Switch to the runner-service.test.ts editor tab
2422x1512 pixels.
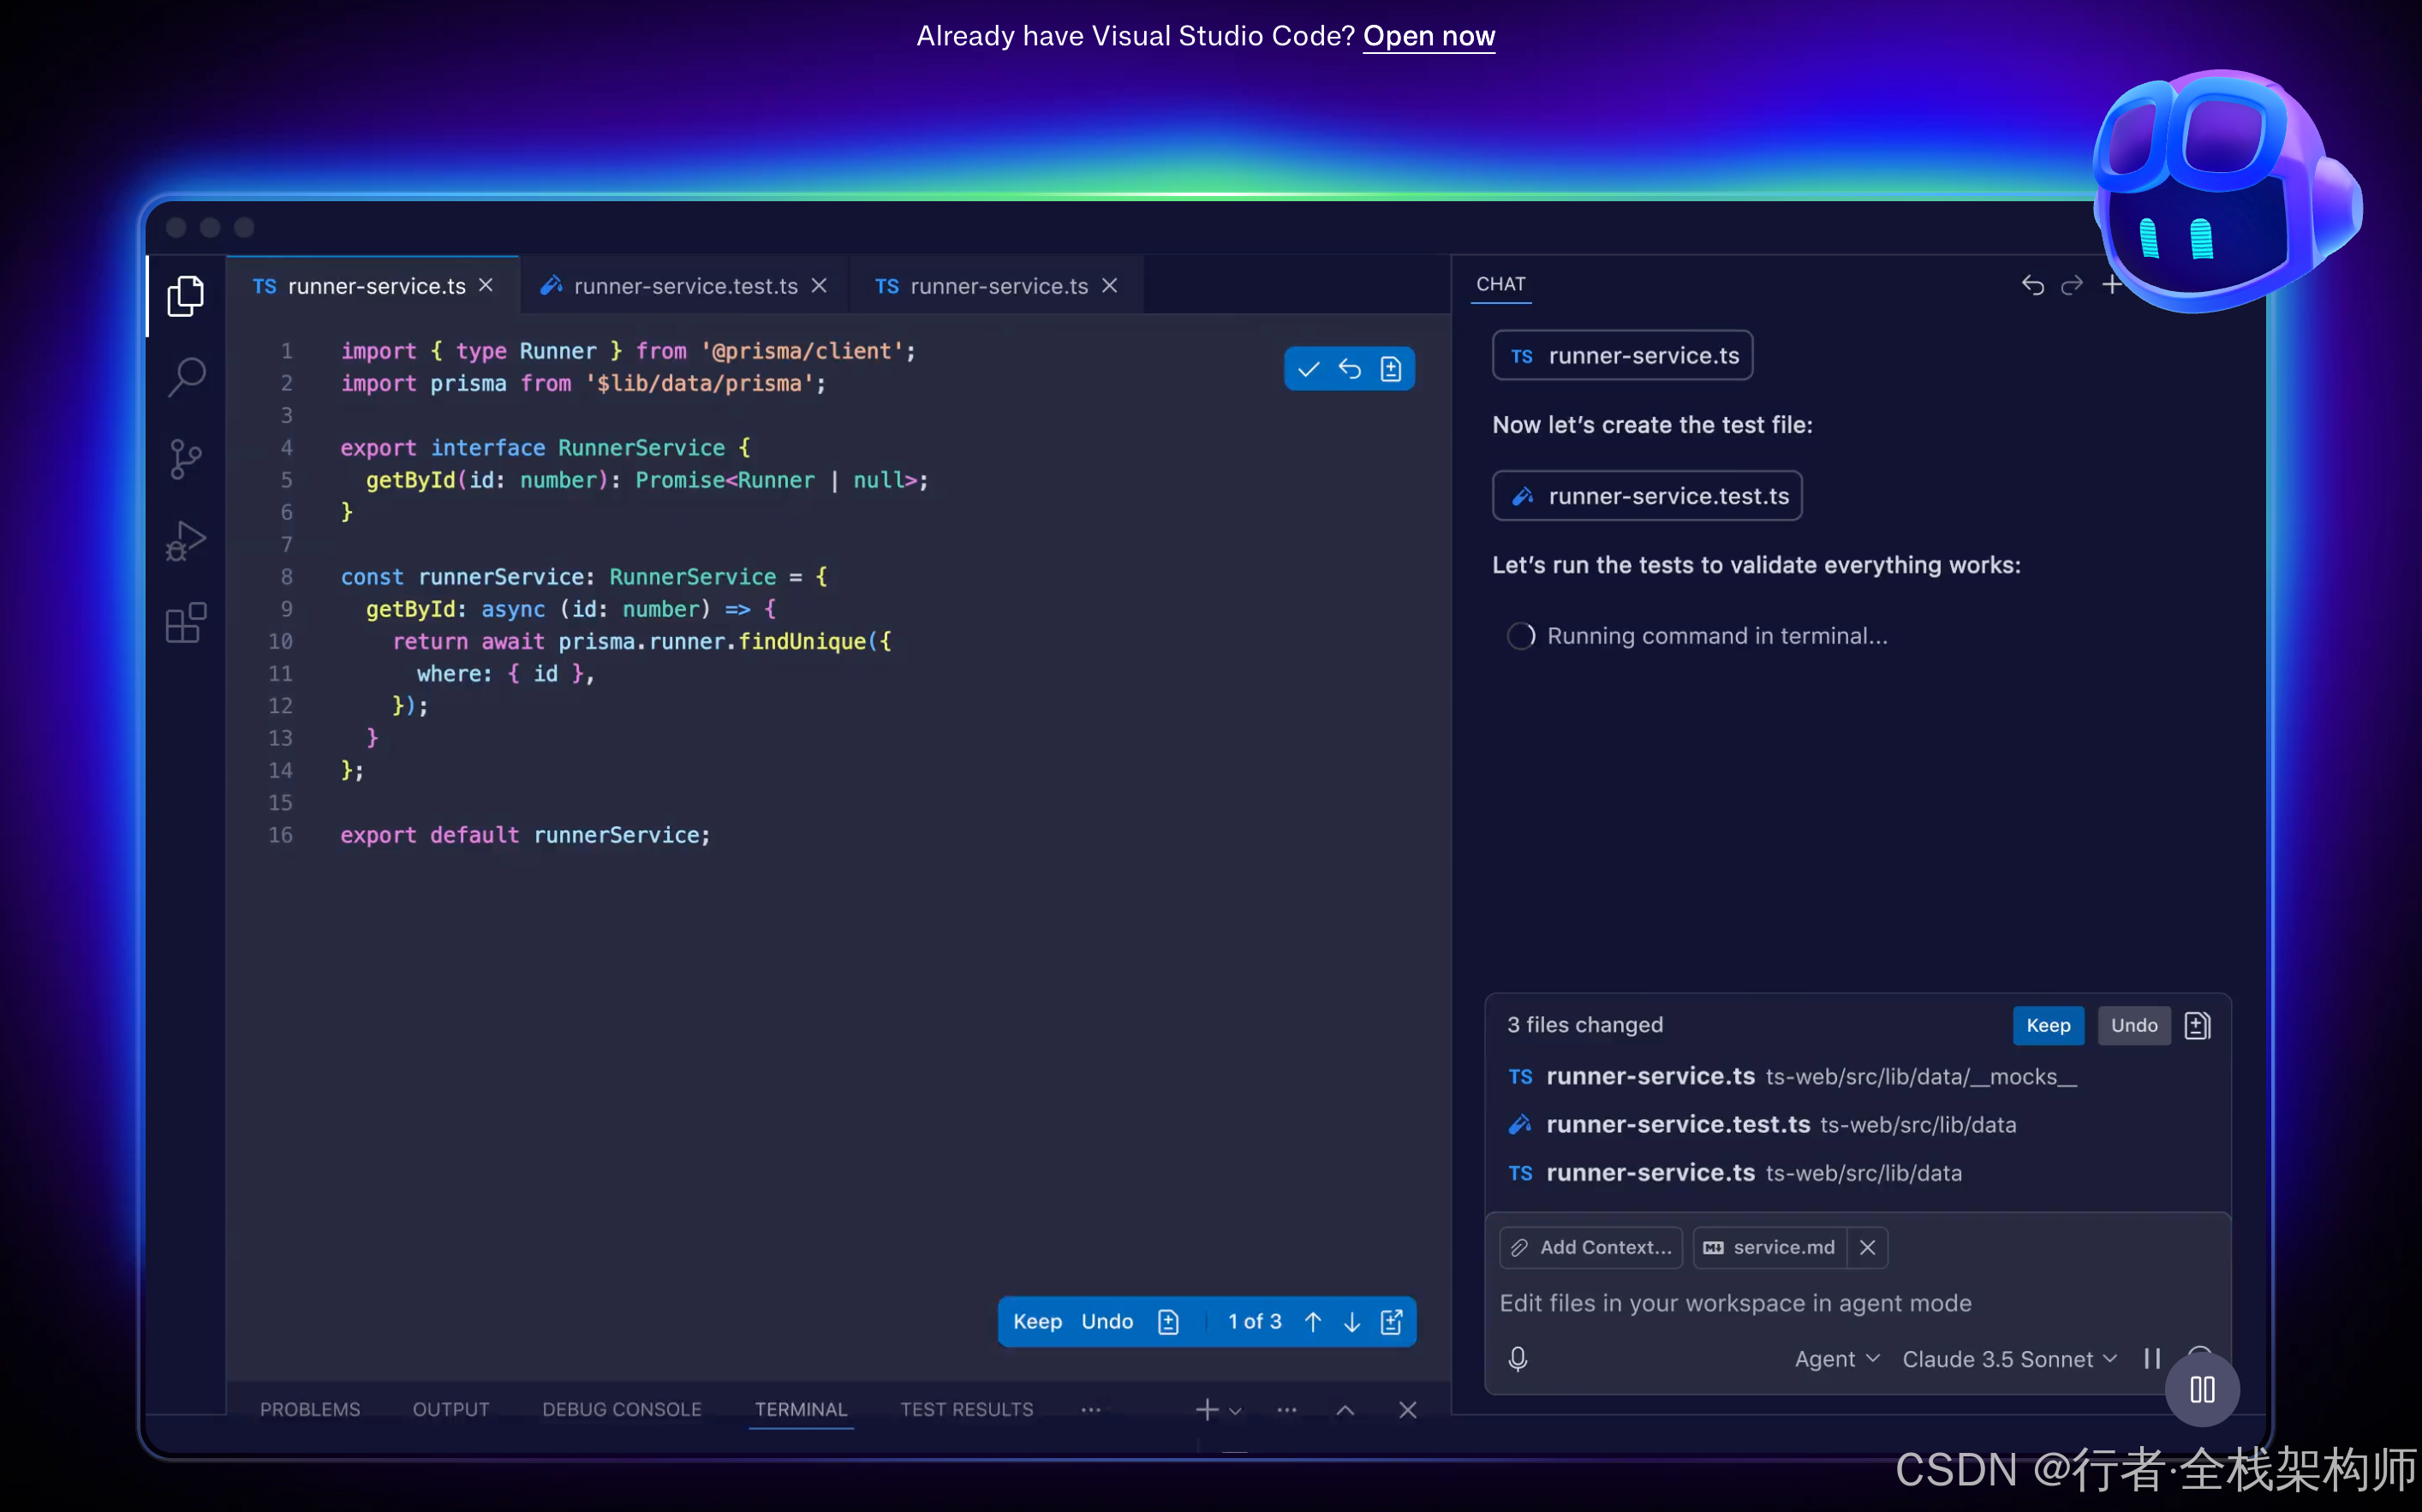click(685, 286)
